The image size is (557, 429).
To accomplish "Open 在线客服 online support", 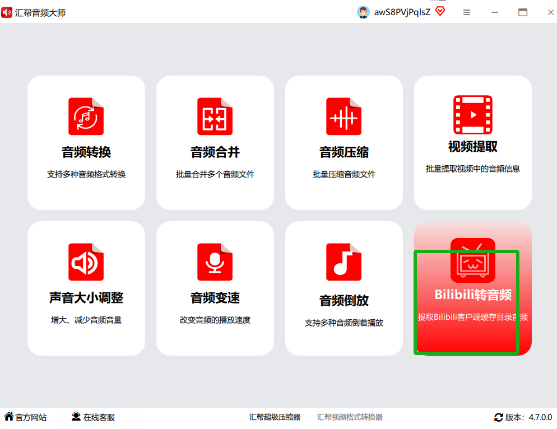I will coord(99,417).
